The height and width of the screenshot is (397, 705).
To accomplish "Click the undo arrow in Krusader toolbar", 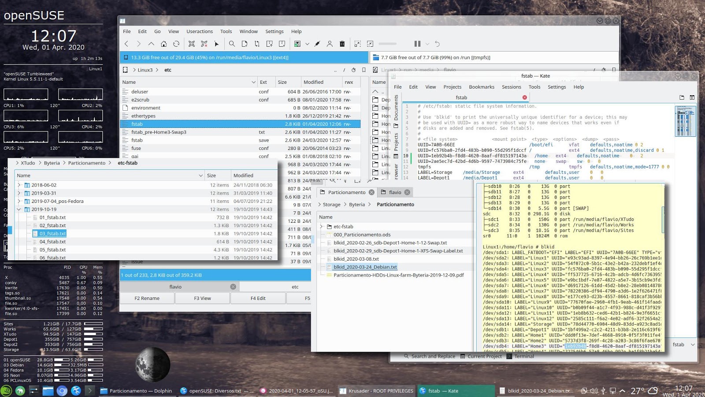I will coord(437,44).
